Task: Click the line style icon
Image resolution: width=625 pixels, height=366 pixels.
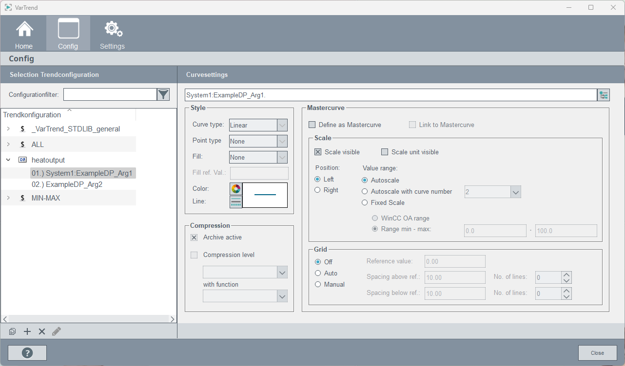Action: (236, 201)
